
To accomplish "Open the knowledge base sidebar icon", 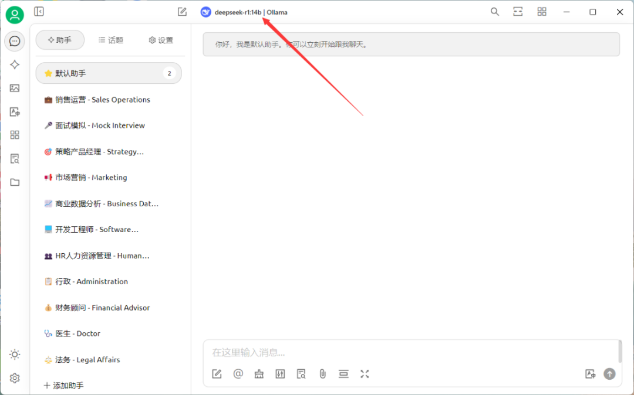I will [15, 159].
